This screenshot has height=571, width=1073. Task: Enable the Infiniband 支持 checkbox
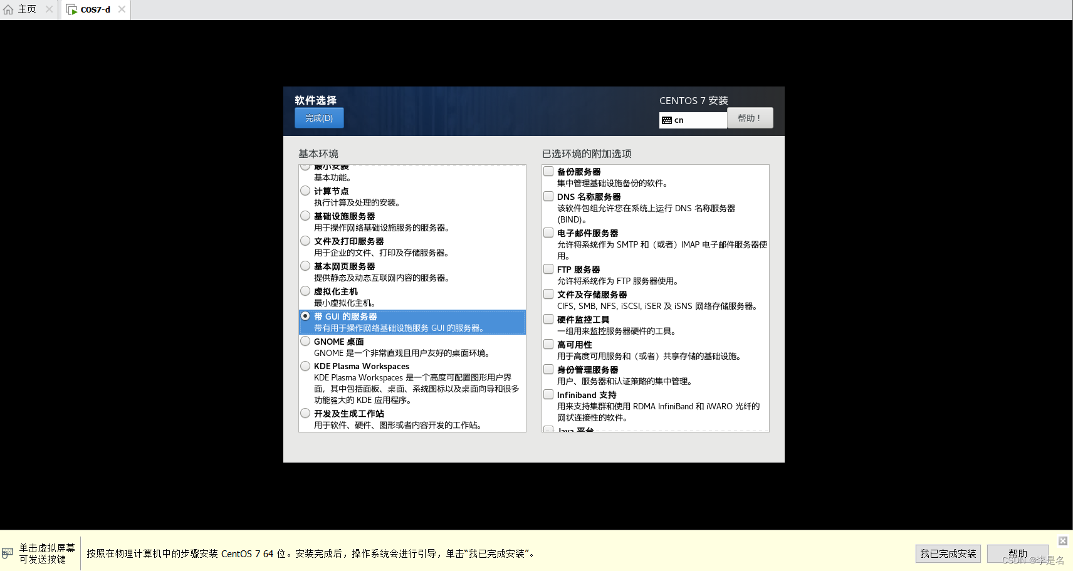tap(548, 394)
